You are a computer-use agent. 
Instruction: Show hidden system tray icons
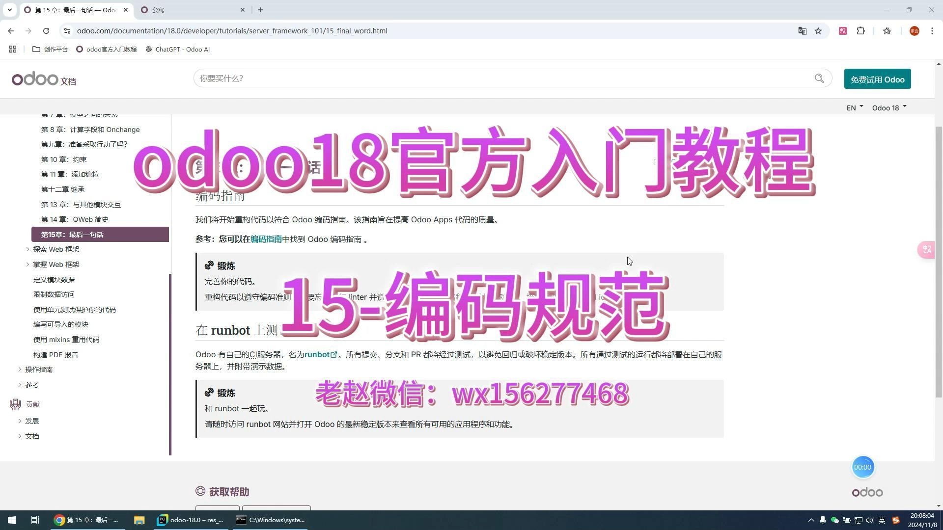[x=811, y=520]
